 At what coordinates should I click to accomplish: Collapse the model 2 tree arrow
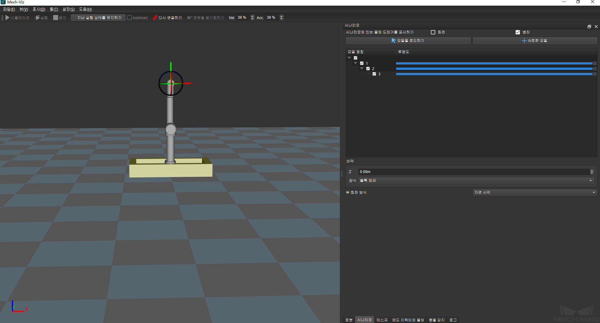coord(362,69)
